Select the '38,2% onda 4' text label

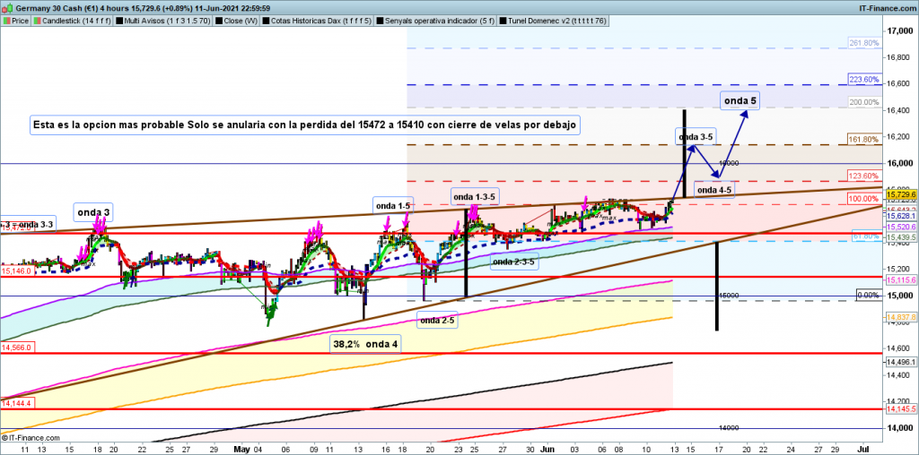click(366, 343)
